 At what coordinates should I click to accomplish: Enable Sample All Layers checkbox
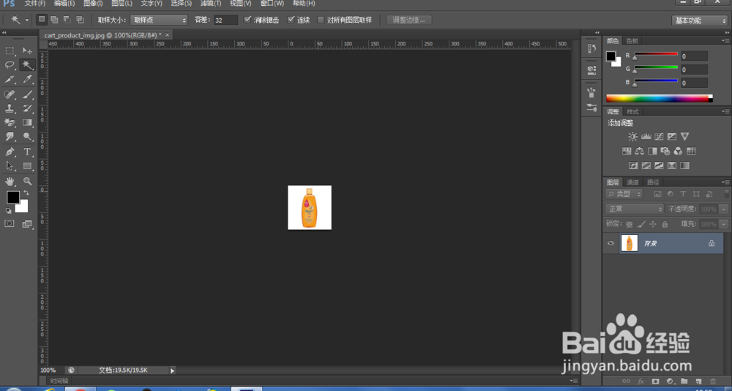(x=321, y=20)
